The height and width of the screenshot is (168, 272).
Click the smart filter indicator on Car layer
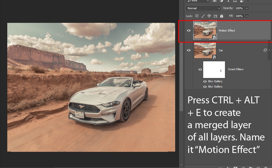[265, 50]
